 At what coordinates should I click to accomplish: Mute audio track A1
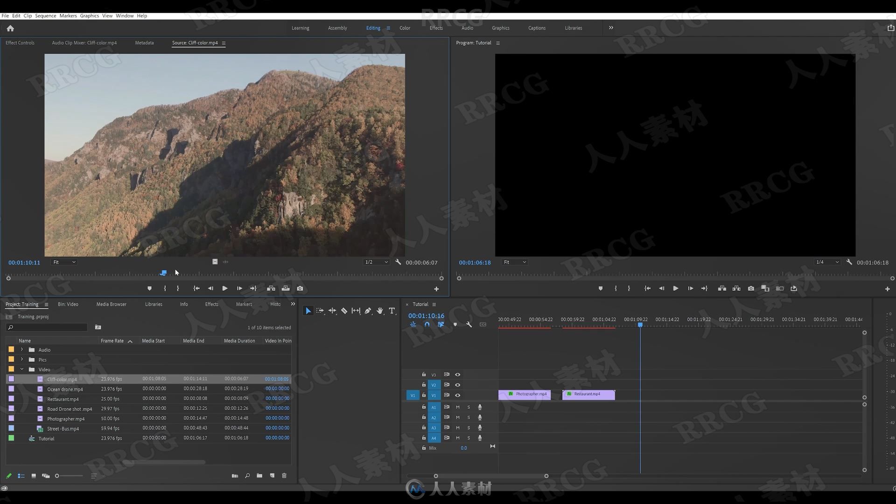click(x=458, y=407)
